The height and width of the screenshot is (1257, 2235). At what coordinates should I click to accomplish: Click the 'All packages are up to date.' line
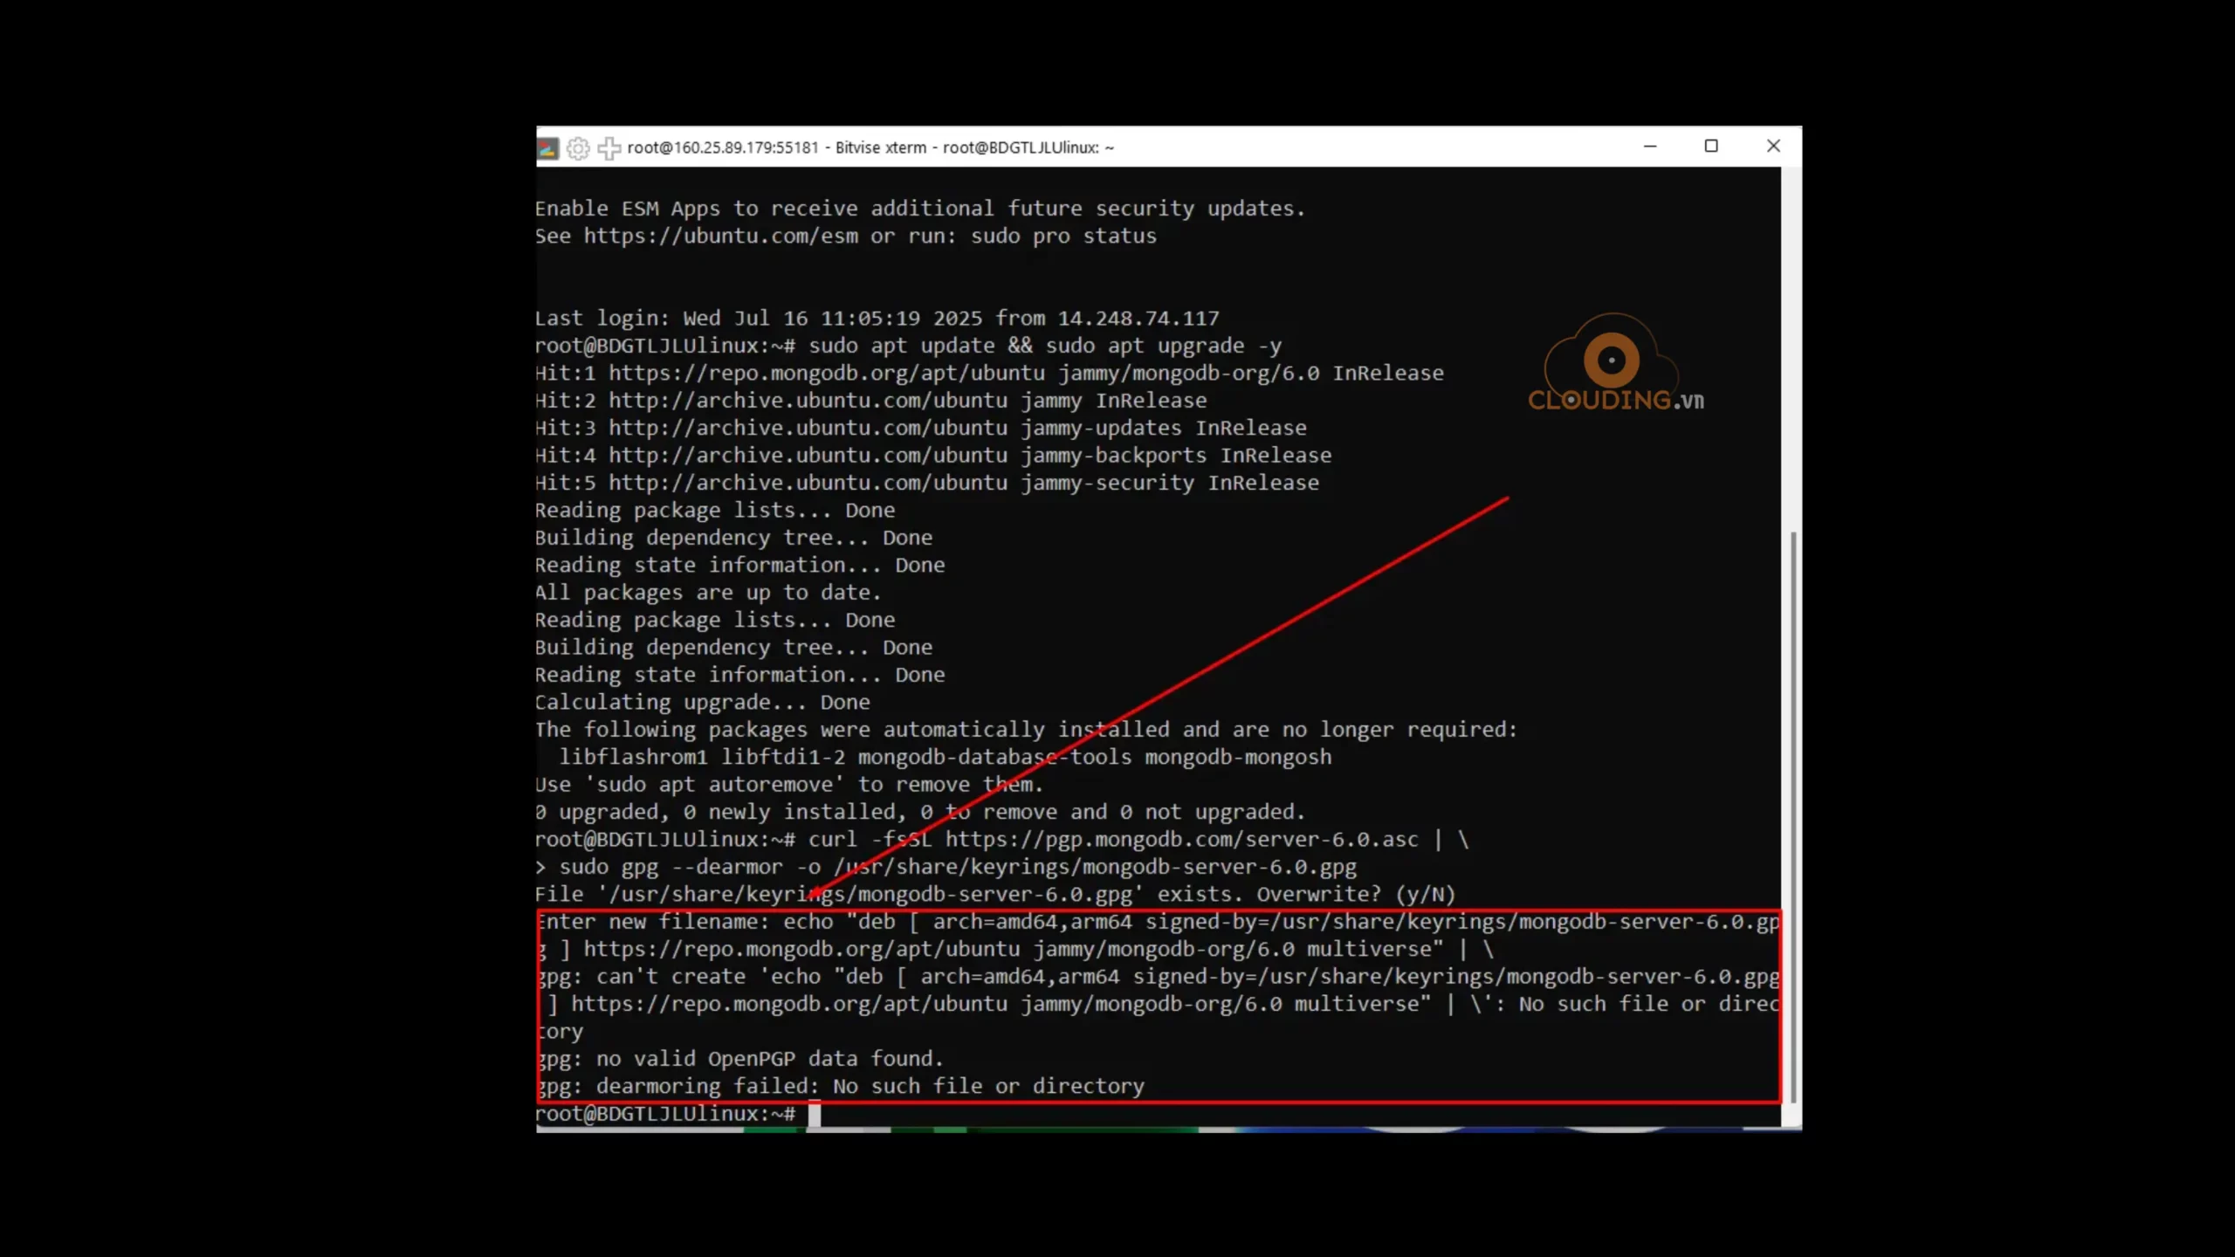coord(708,593)
